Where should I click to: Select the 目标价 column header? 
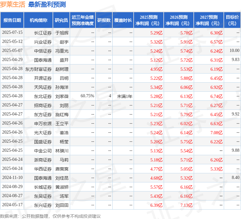point(232,20)
